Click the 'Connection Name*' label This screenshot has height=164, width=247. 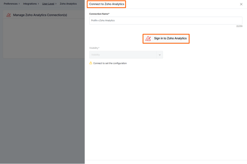click(x=99, y=14)
